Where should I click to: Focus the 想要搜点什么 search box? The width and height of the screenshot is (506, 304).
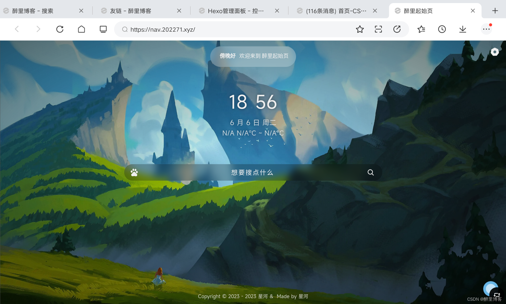(253, 173)
